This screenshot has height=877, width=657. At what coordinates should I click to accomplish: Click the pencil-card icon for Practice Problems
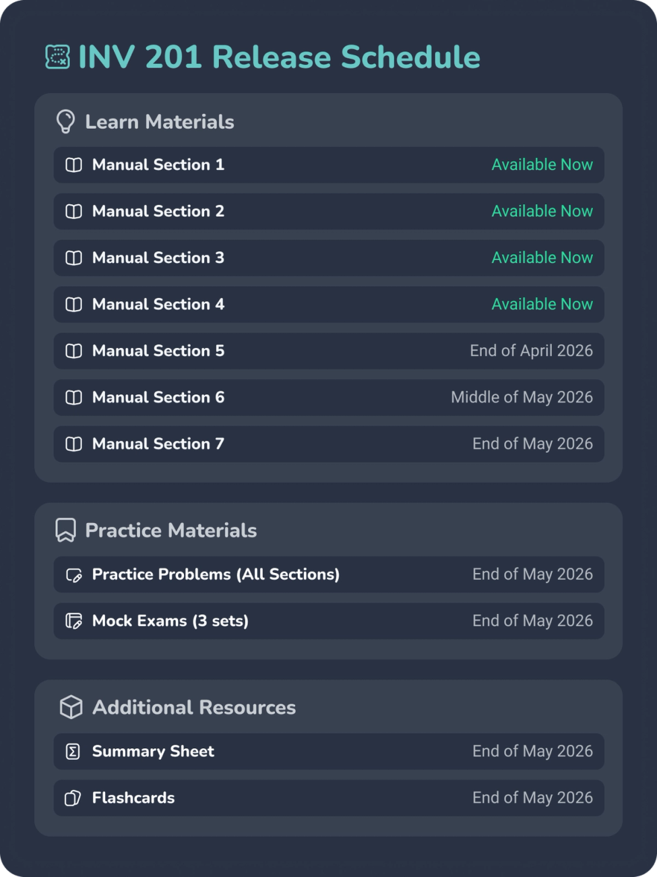[x=74, y=574]
